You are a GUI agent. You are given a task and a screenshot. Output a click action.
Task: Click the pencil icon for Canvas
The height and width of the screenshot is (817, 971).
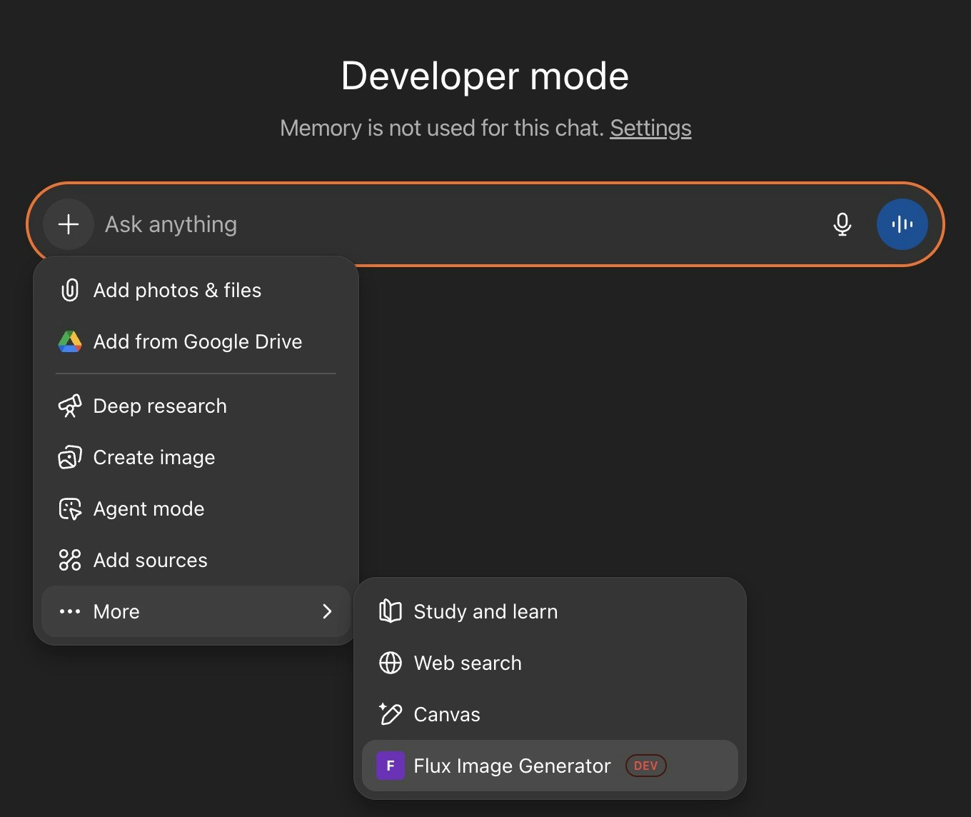(391, 714)
